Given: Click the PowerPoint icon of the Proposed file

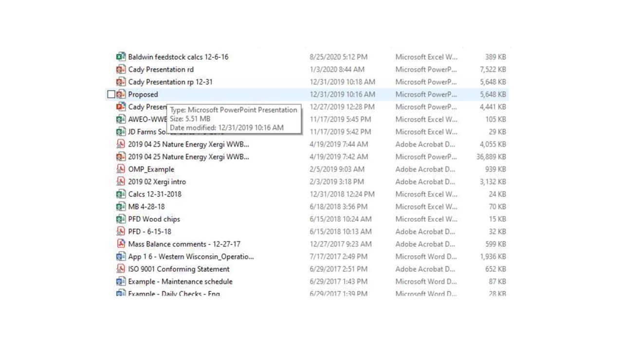Looking at the screenshot, I should [121, 94].
